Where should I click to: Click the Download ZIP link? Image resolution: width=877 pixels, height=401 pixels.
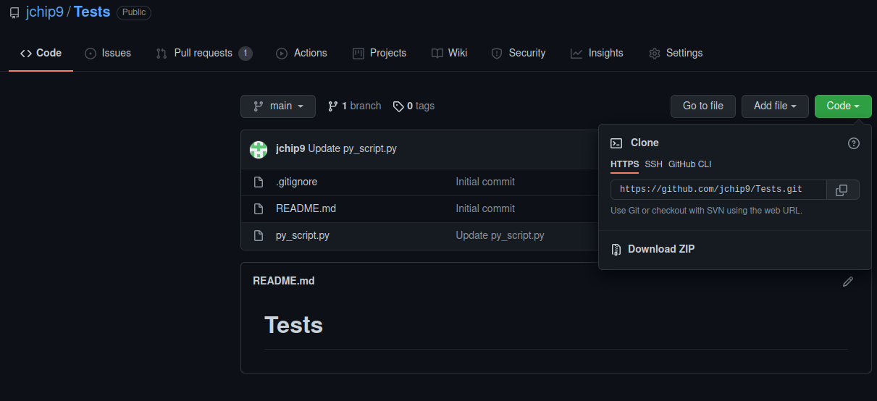point(661,249)
